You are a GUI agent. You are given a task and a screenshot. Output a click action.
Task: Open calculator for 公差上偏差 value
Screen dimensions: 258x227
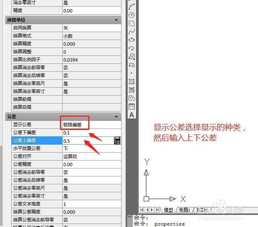click(117, 141)
